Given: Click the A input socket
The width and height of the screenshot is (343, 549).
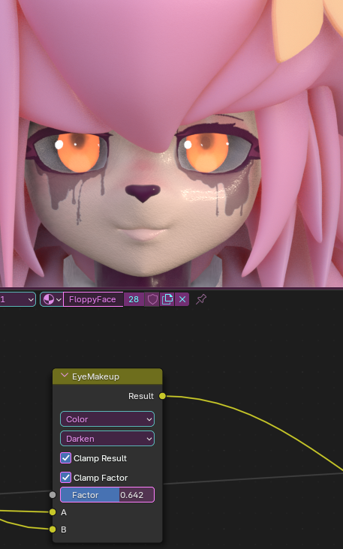Looking at the screenshot, I should click(53, 512).
